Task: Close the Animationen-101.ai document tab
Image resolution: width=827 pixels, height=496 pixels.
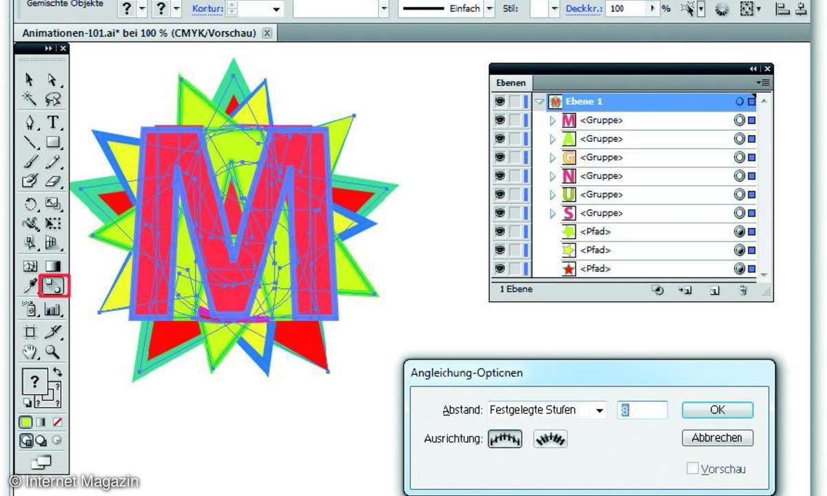Action: pos(267,33)
